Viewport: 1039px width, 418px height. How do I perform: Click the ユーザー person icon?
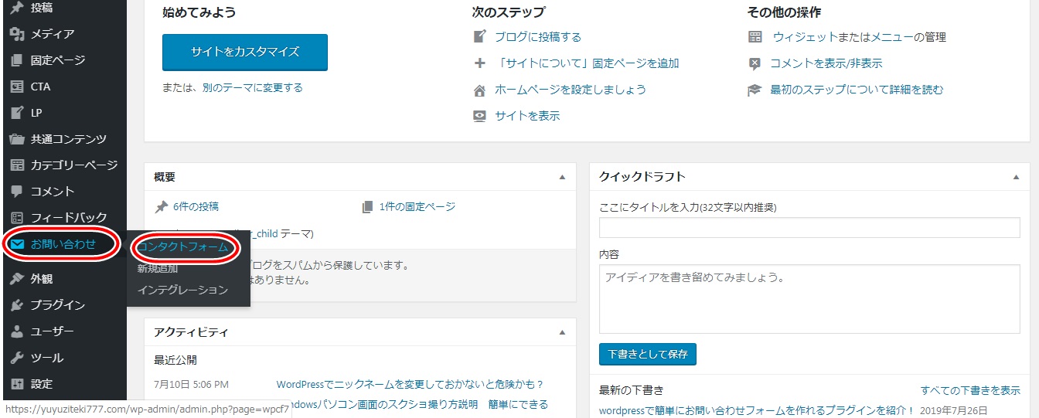coord(17,331)
